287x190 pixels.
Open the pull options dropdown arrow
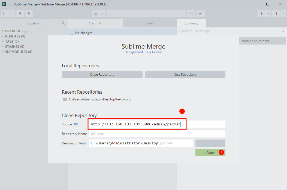pos(268,13)
